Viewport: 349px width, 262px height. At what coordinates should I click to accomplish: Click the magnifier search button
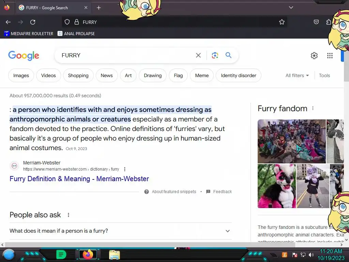pos(228,55)
